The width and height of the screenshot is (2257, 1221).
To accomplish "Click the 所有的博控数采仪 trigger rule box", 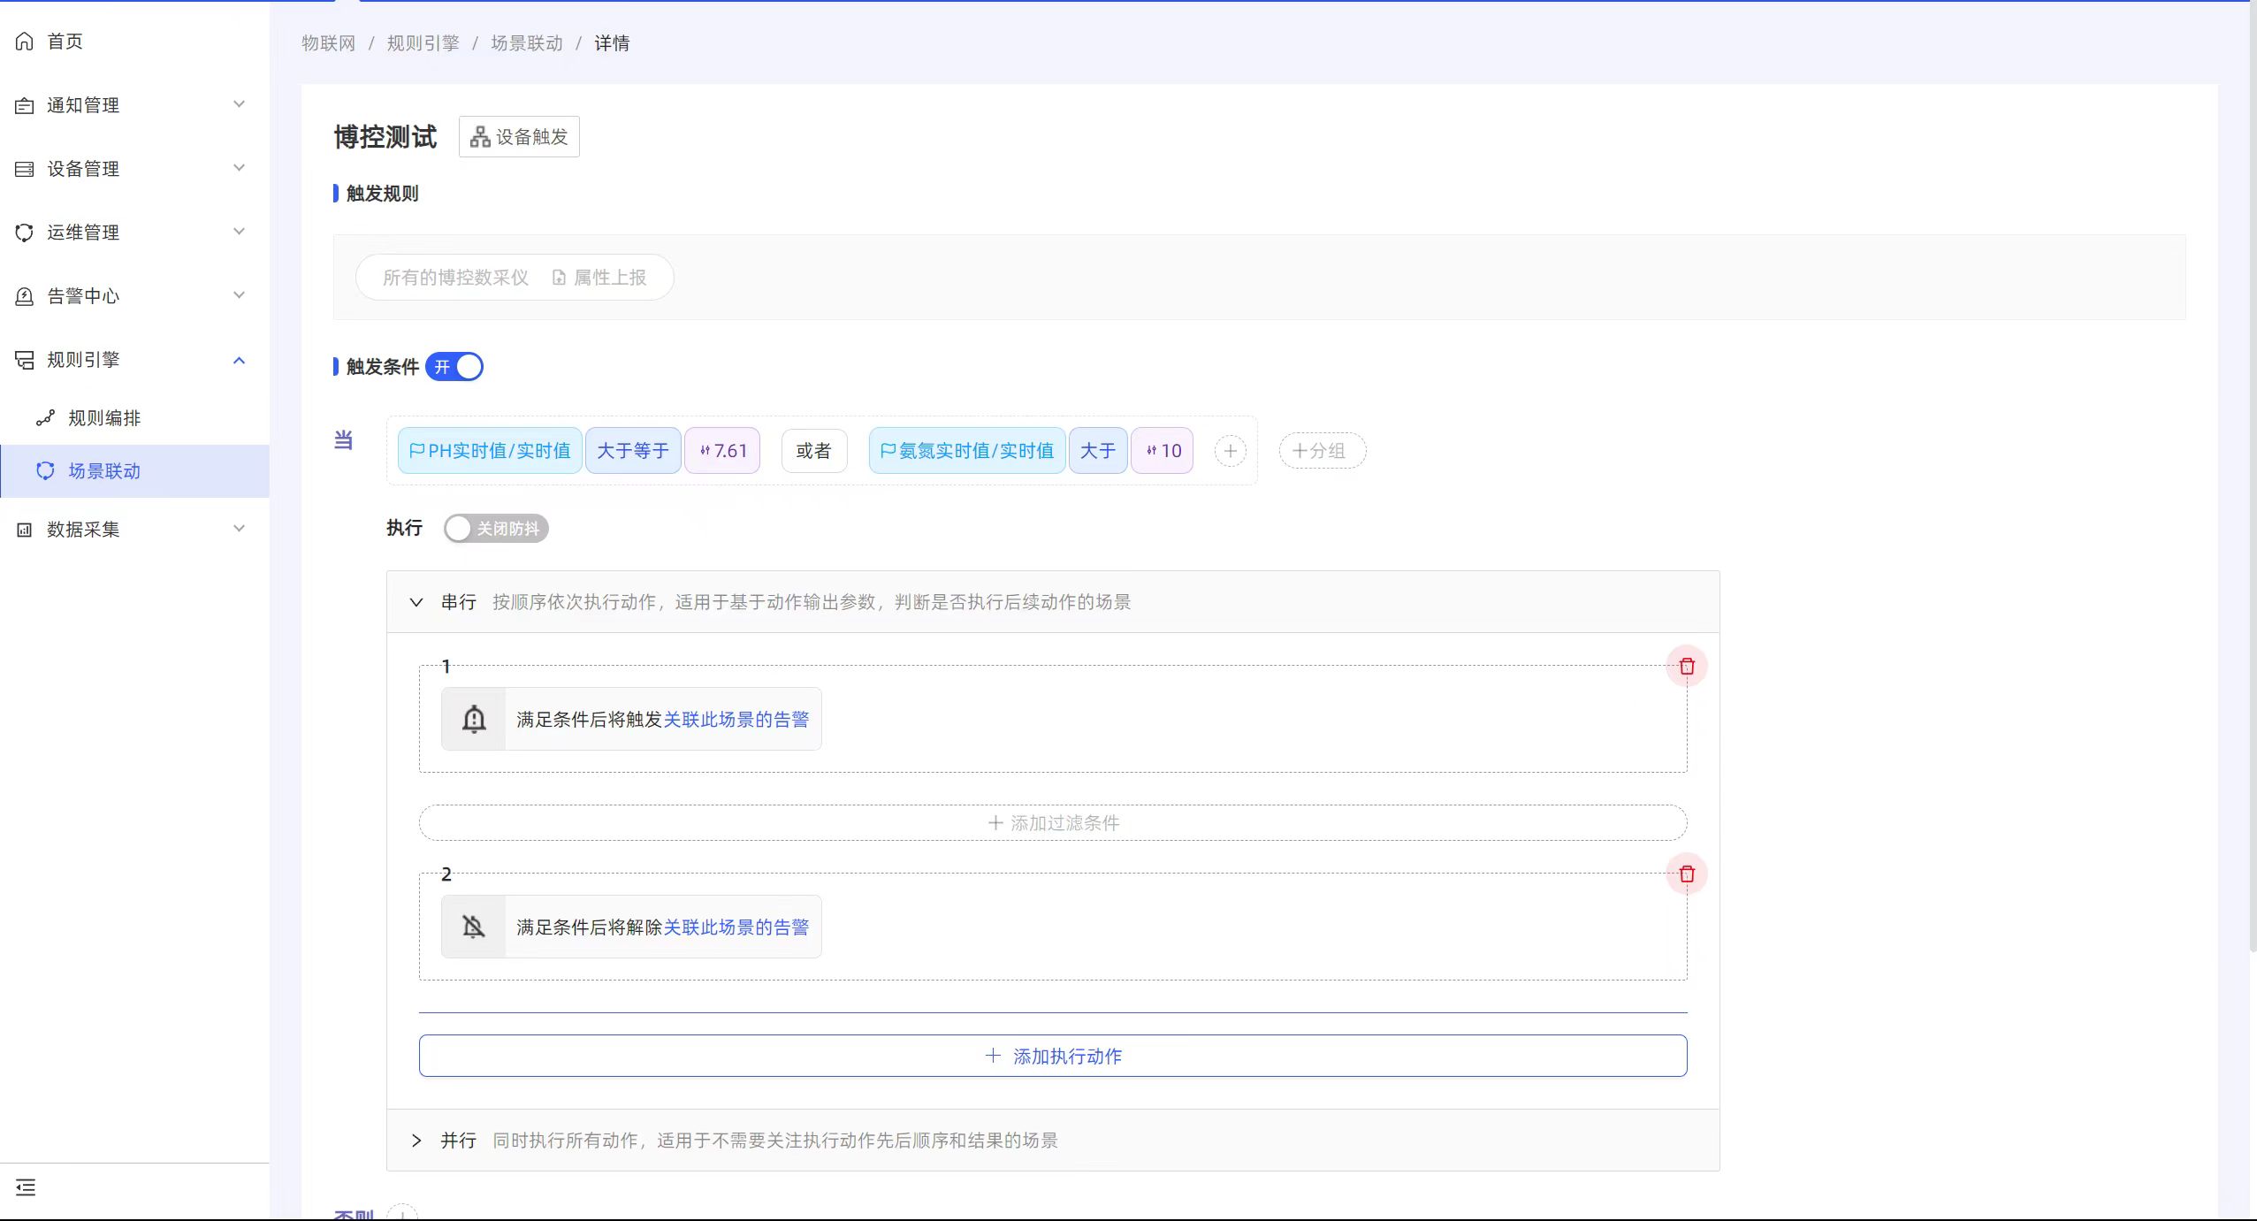I will click(515, 278).
